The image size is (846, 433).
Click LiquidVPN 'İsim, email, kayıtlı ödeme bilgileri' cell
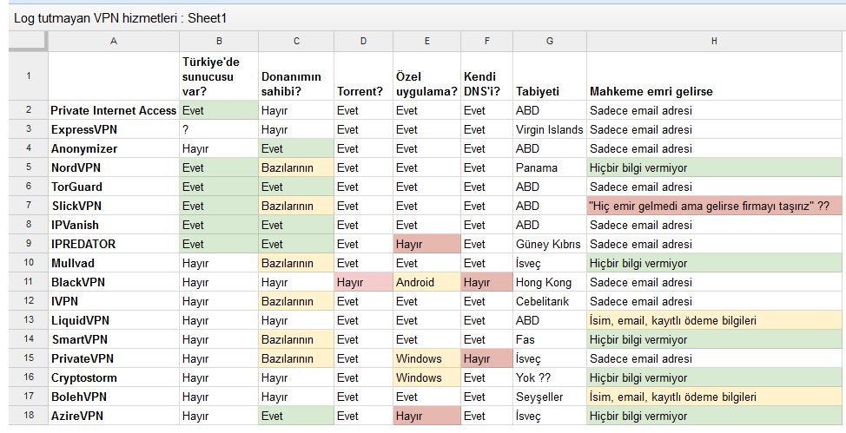point(714,320)
